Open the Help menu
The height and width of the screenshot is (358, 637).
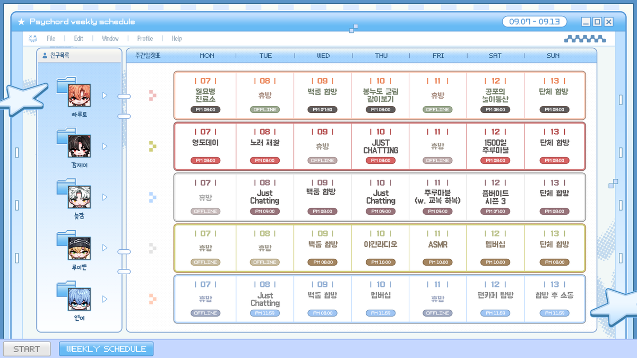[177, 38]
